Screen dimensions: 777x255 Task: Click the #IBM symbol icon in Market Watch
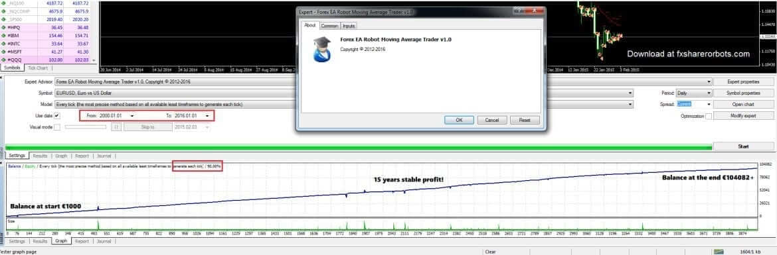click(3, 36)
